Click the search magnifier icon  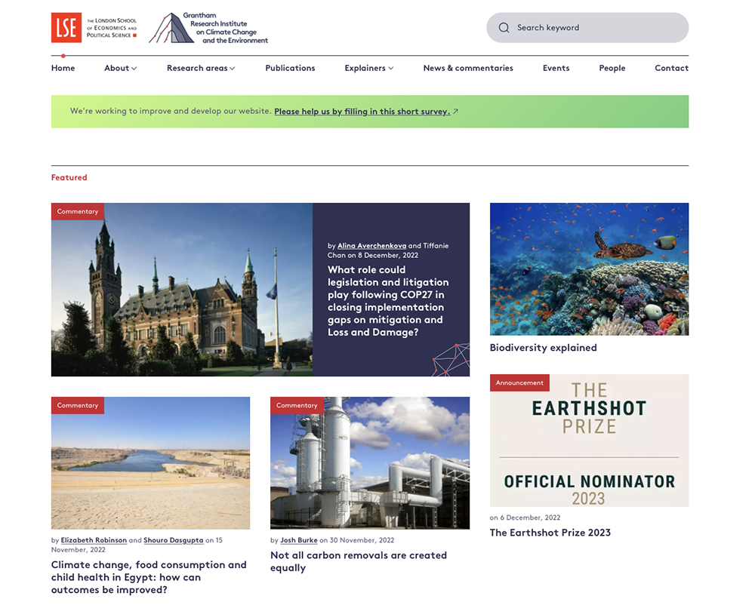click(x=504, y=28)
